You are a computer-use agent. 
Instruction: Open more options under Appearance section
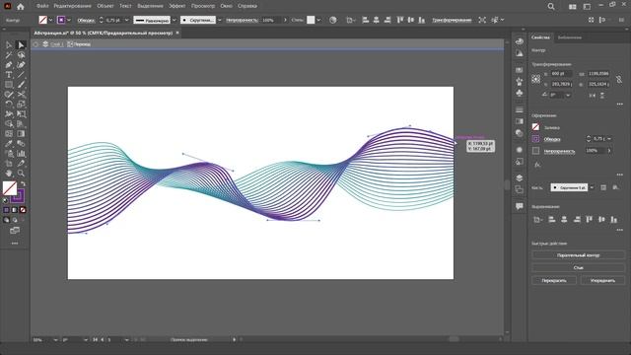(619, 175)
